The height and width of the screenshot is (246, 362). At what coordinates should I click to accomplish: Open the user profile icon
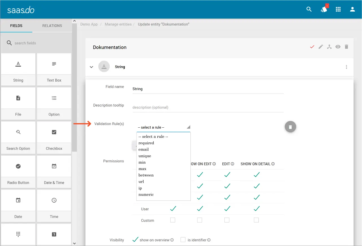pos(352,9)
